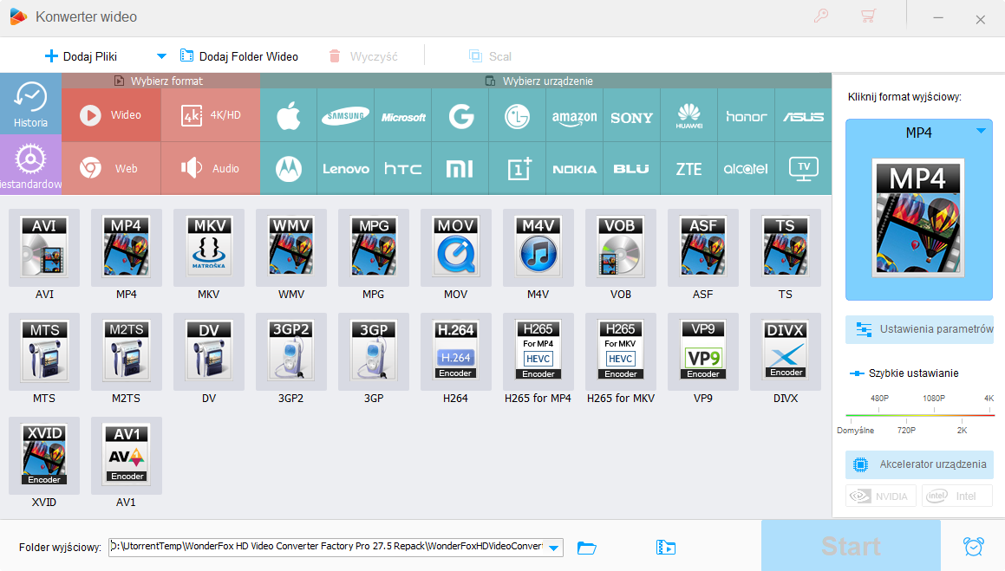
Task: Select the VP9 encoder format
Action: [x=703, y=352]
